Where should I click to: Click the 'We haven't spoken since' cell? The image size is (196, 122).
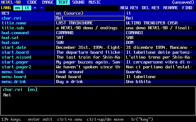tap(90, 67)
